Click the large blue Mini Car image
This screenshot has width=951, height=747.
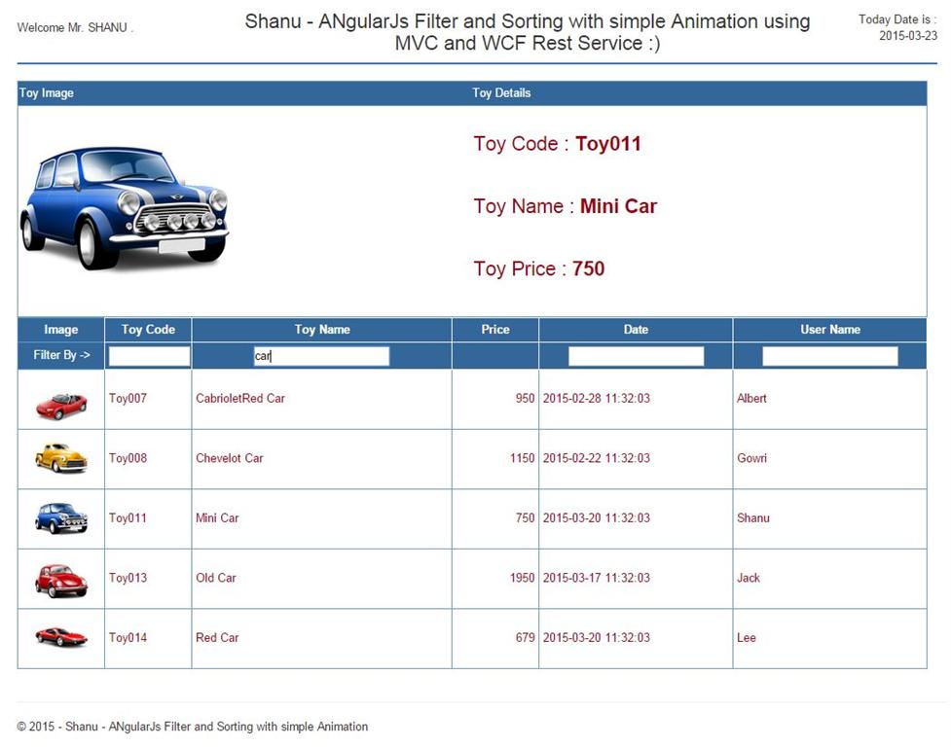tap(125, 207)
